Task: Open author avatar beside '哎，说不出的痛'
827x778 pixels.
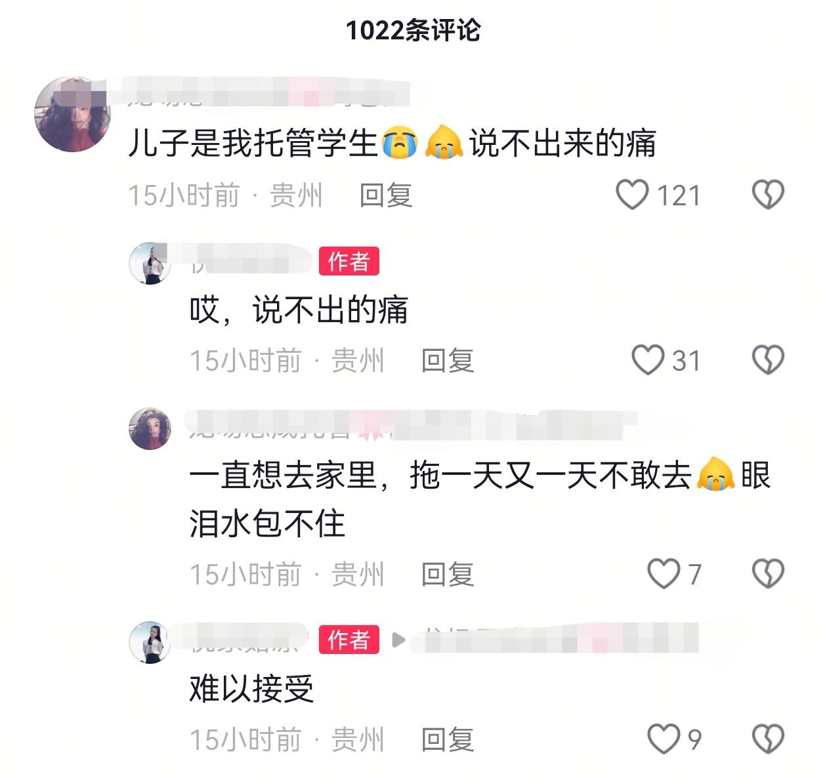Action: pos(150,263)
